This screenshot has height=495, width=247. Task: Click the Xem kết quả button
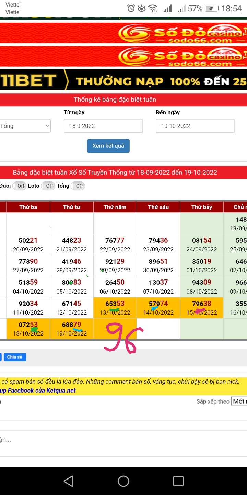[108, 146]
